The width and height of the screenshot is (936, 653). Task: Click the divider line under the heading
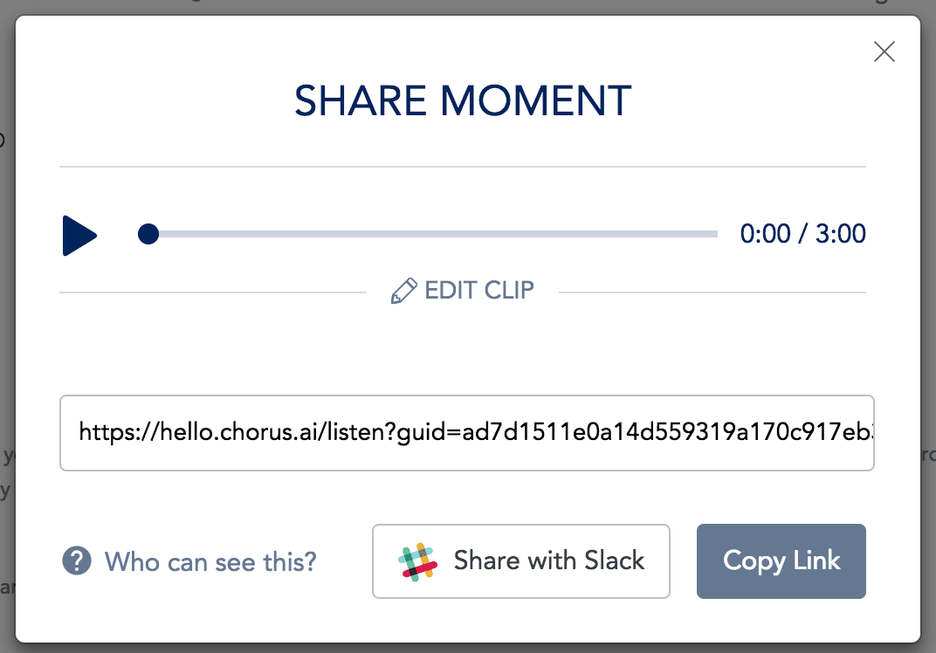click(x=463, y=167)
